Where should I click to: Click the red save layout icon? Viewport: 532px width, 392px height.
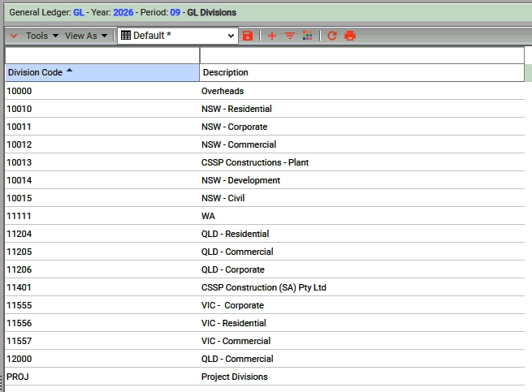248,36
